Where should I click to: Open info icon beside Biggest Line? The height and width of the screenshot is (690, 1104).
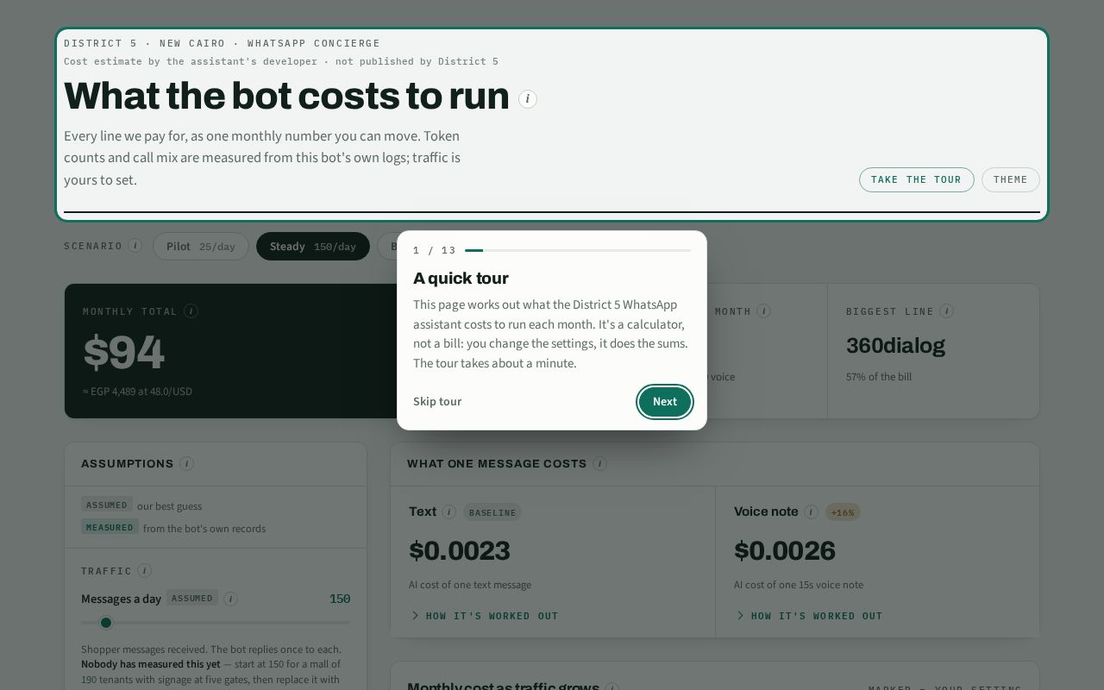tap(947, 311)
